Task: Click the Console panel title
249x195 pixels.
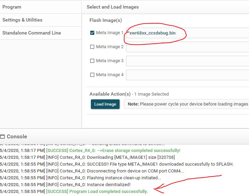Action: [x=17, y=137]
